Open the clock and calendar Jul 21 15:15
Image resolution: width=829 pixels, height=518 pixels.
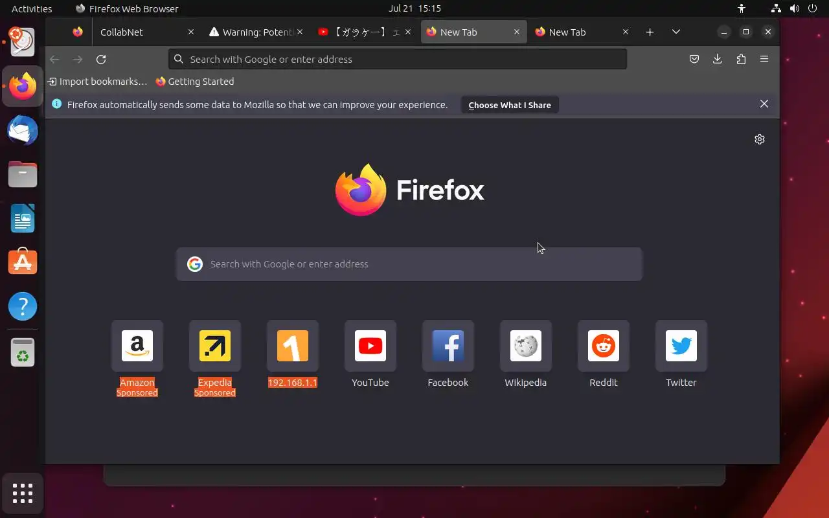414,9
